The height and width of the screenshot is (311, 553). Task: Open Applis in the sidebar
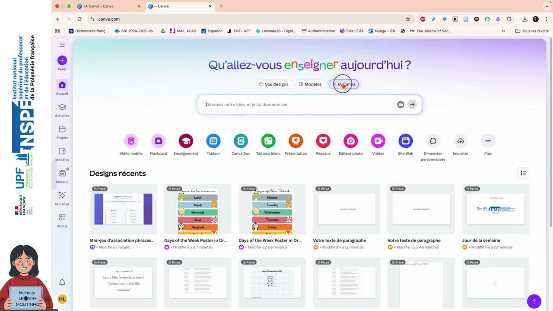point(62,220)
